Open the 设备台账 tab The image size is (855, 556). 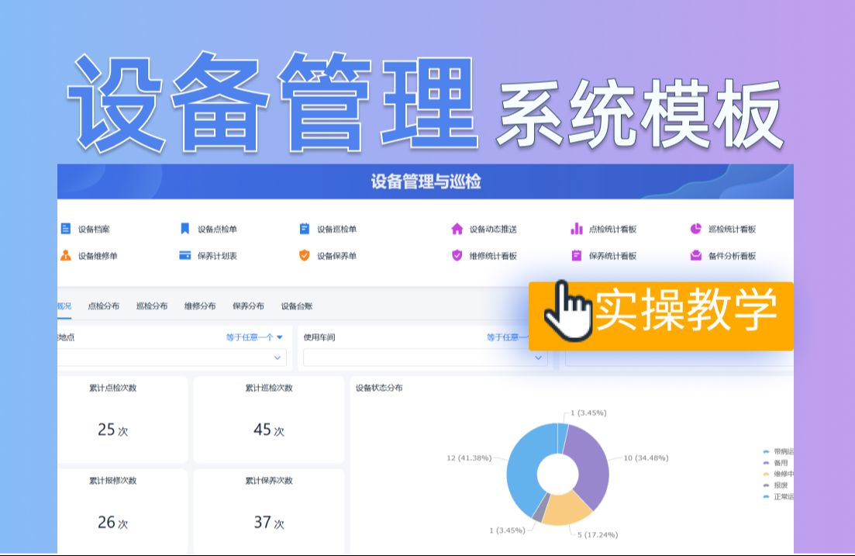click(x=297, y=306)
